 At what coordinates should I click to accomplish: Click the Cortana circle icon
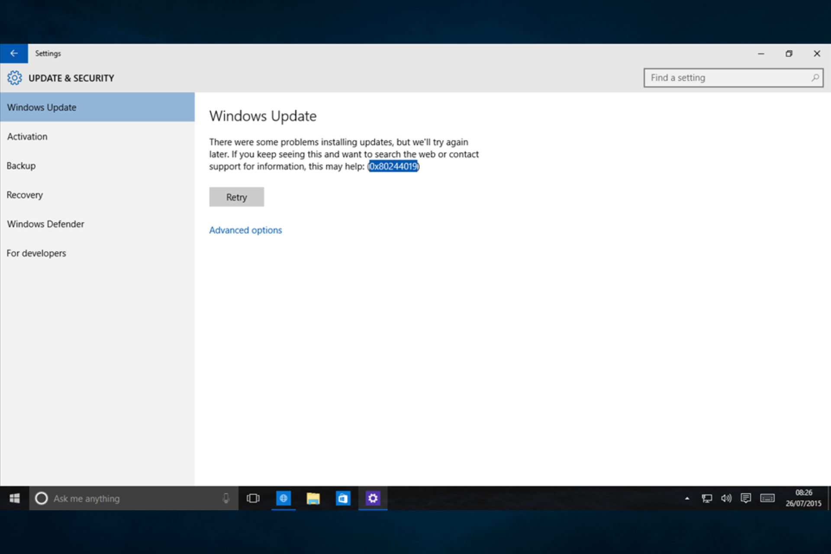pos(42,498)
